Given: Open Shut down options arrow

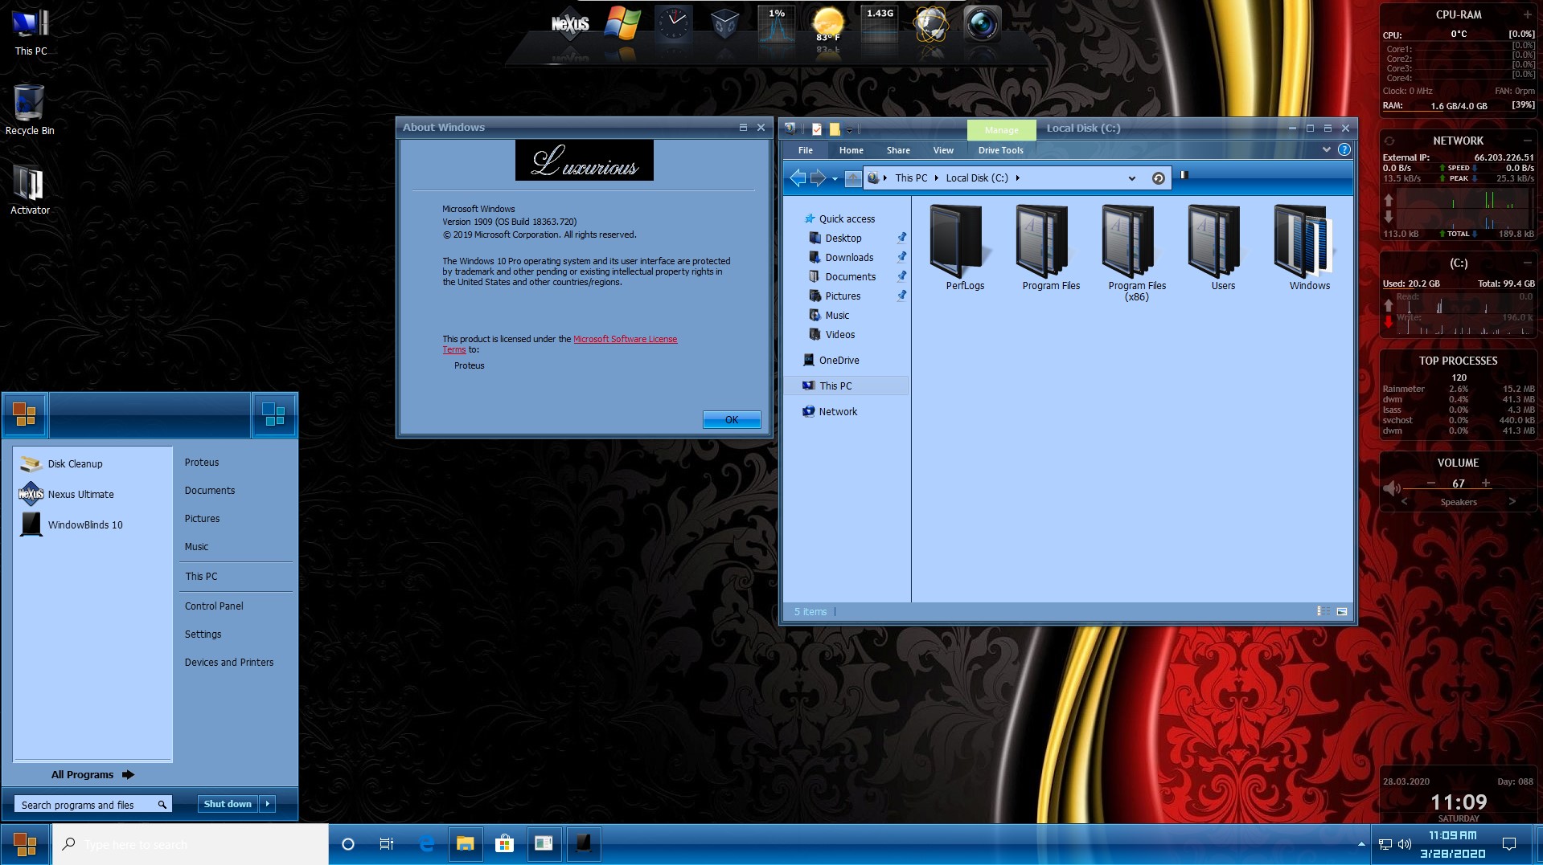Looking at the screenshot, I should click(267, 804).
